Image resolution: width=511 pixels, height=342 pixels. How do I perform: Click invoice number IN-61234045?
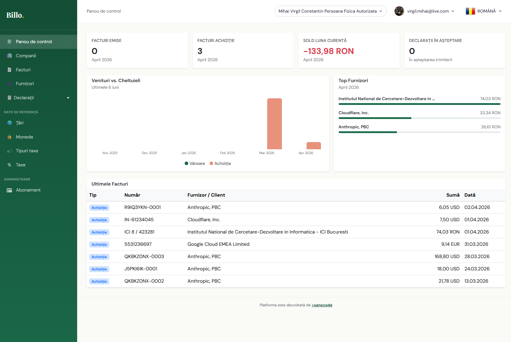tap(139, 220)
